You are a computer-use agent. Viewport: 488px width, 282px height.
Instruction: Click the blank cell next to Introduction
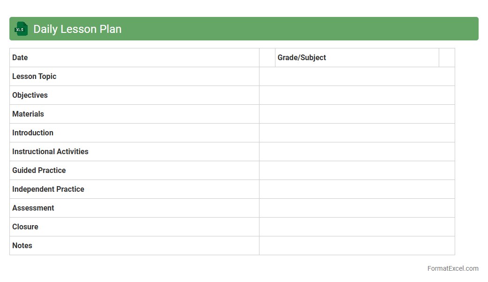357,133
